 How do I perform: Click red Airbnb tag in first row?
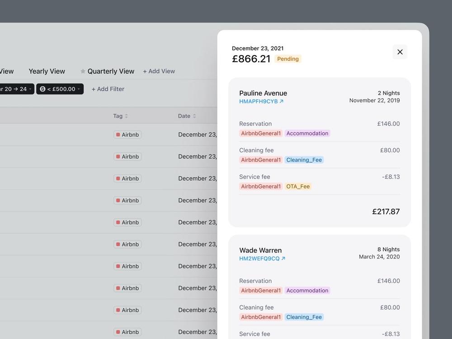[127, 135]
